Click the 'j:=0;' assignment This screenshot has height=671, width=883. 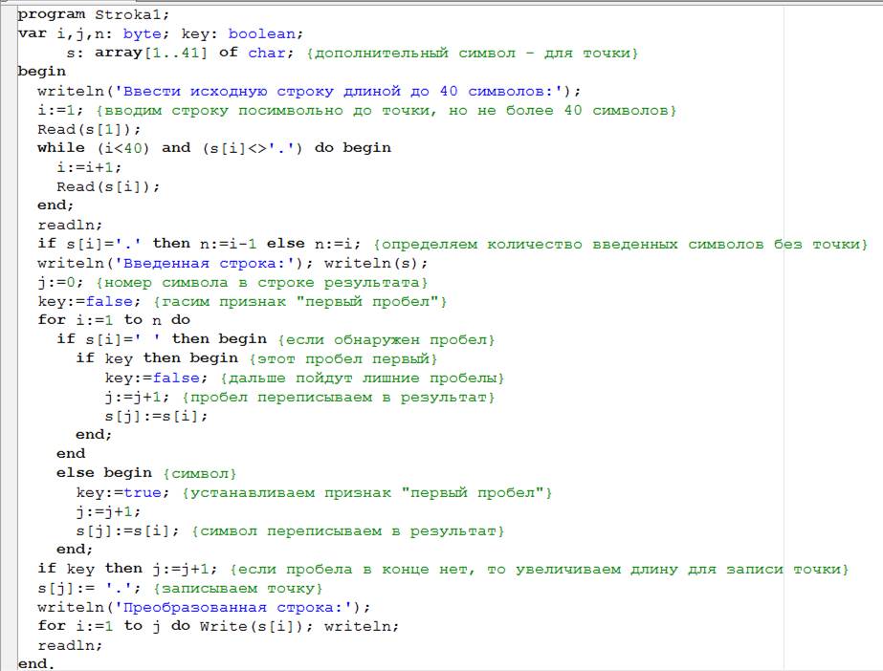coord(60,282)
